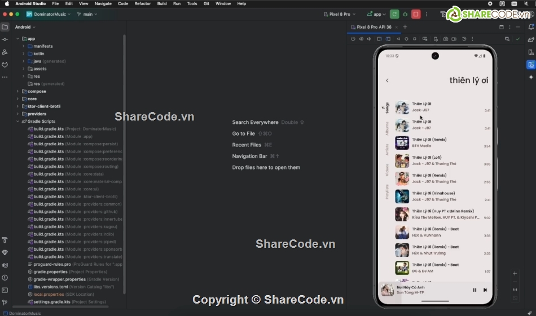Screen dimensions: 536x316
Task: Collapse the app module tree node
Action: [x=18, y=38]
